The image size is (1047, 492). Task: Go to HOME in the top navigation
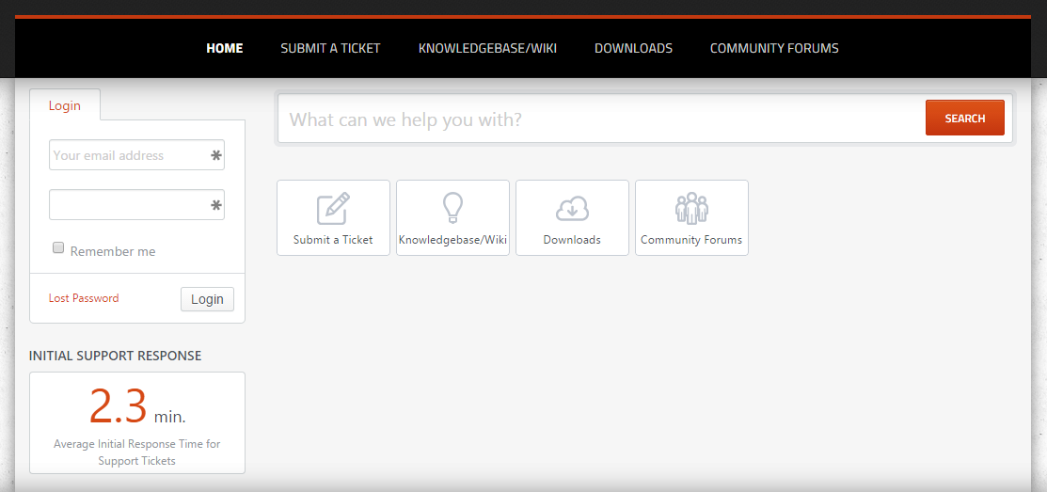click(225, 48)
